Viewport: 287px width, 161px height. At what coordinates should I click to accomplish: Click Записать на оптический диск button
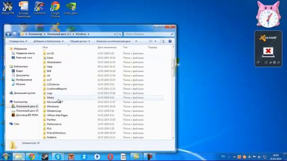pyautogui.click(x=113, y=41)
